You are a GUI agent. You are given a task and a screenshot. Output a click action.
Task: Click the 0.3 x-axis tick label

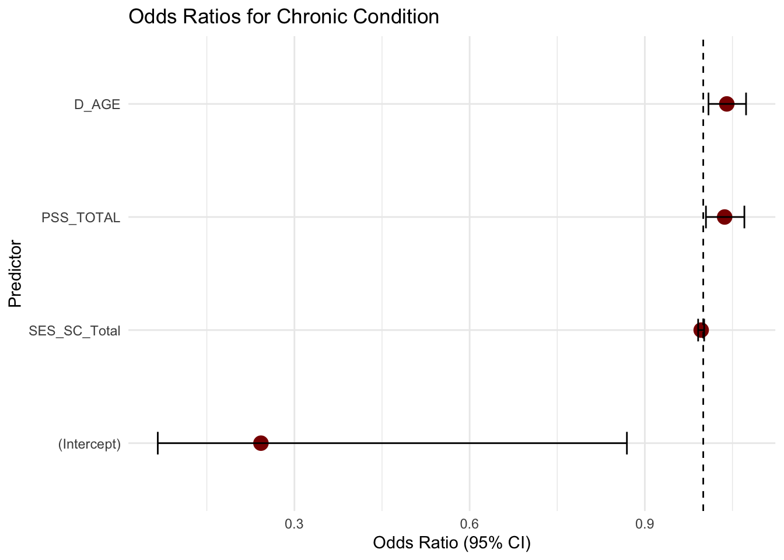(294, 523)
